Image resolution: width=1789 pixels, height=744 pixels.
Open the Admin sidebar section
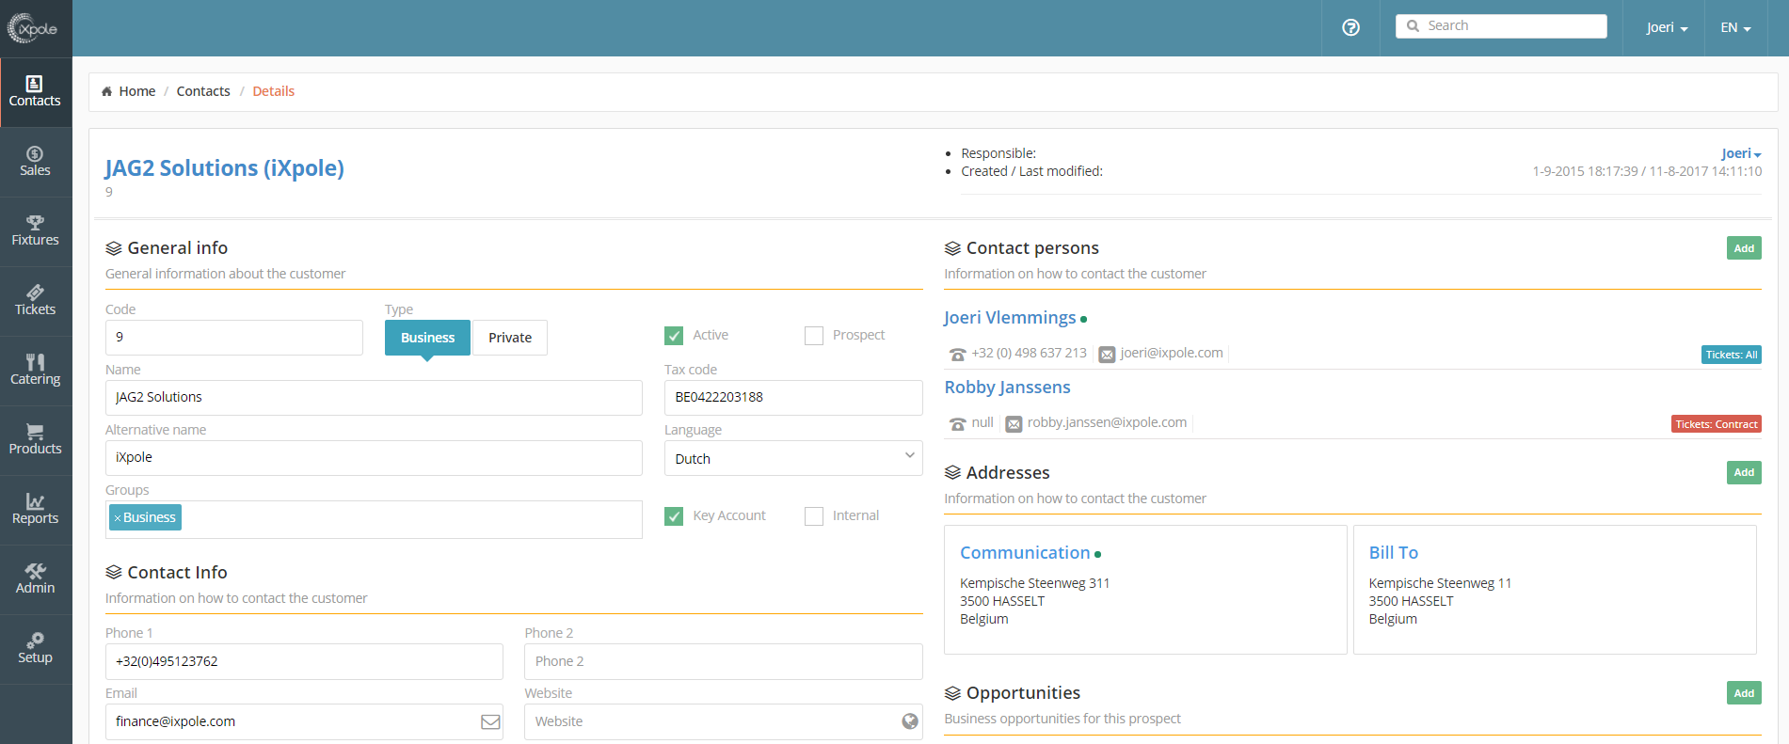tap(36, 579)
